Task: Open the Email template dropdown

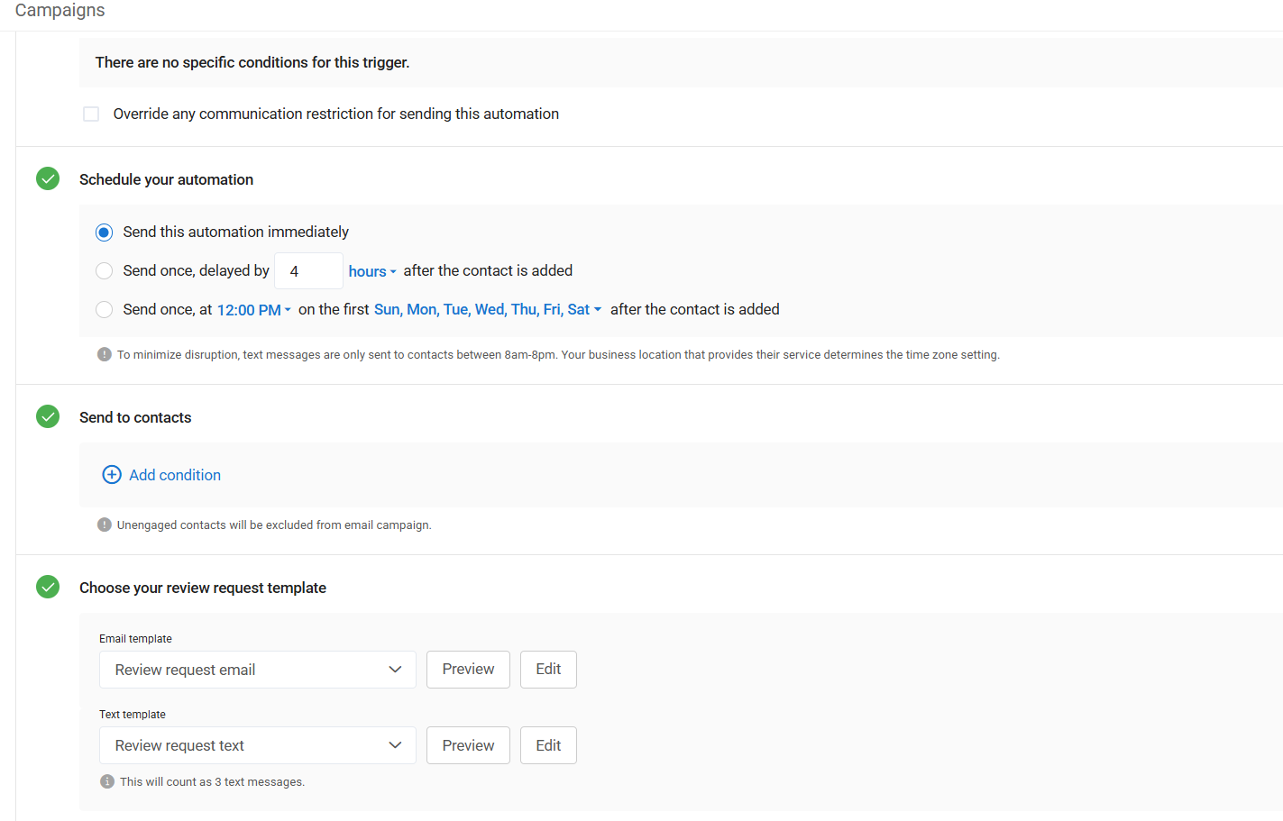Action: coord(258,670)
